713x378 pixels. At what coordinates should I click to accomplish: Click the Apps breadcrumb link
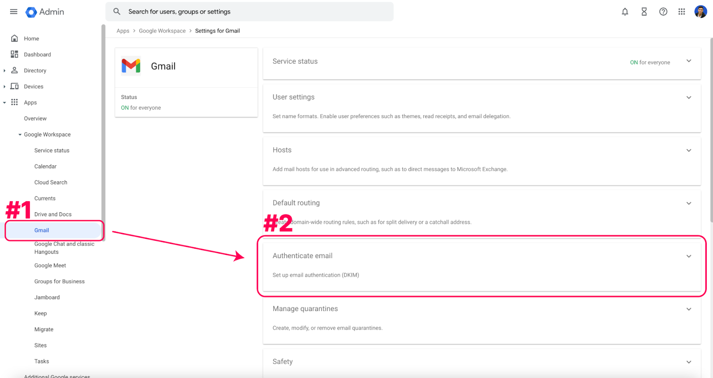coord(123,30)
